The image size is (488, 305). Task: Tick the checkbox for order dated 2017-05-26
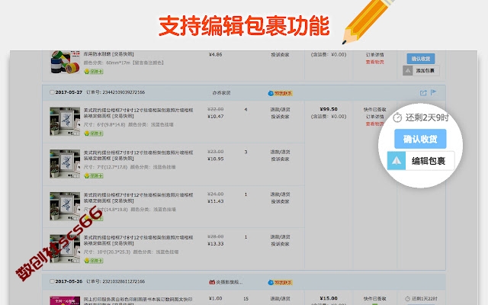(52, 281)
